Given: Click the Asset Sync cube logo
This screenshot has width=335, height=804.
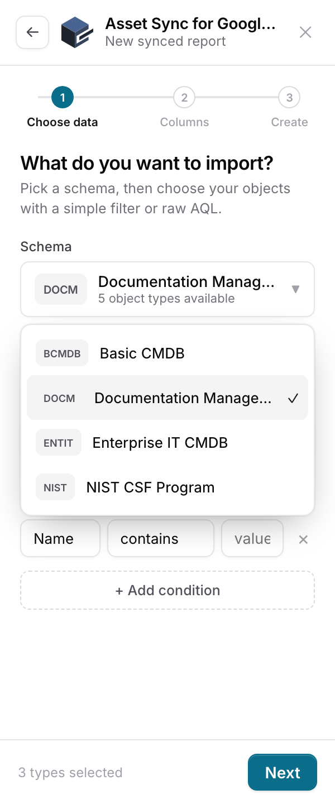Looking at the screenshot, I should (76, 32).
